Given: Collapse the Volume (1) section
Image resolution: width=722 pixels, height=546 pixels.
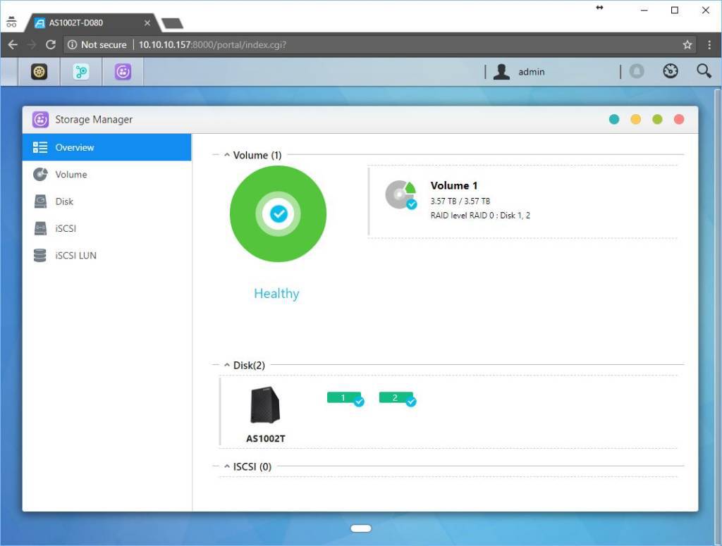Looking at the screenshot, I should coord(227,155).
